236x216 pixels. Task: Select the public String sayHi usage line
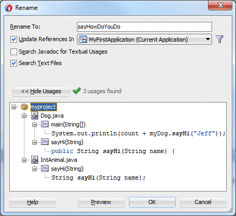pyautogui.click(x=113, y=151)
